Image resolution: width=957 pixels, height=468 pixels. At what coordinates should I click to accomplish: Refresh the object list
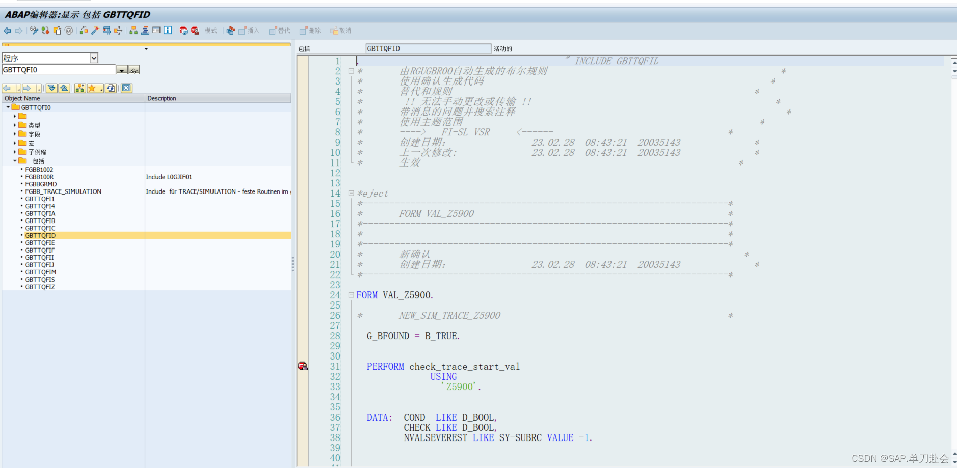[x=111, y=88]
